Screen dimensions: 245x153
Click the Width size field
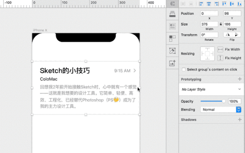[209, 24]
